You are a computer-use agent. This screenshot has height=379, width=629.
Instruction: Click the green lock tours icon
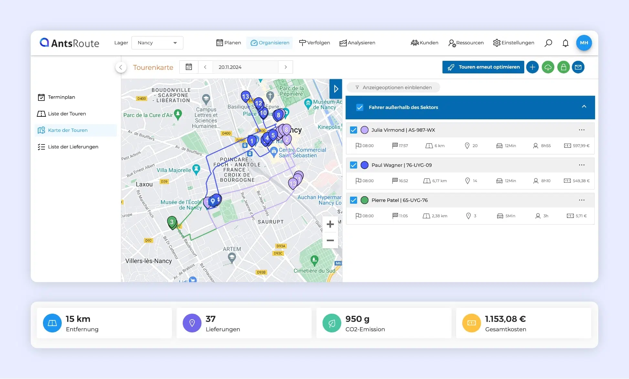click(563, 67)
